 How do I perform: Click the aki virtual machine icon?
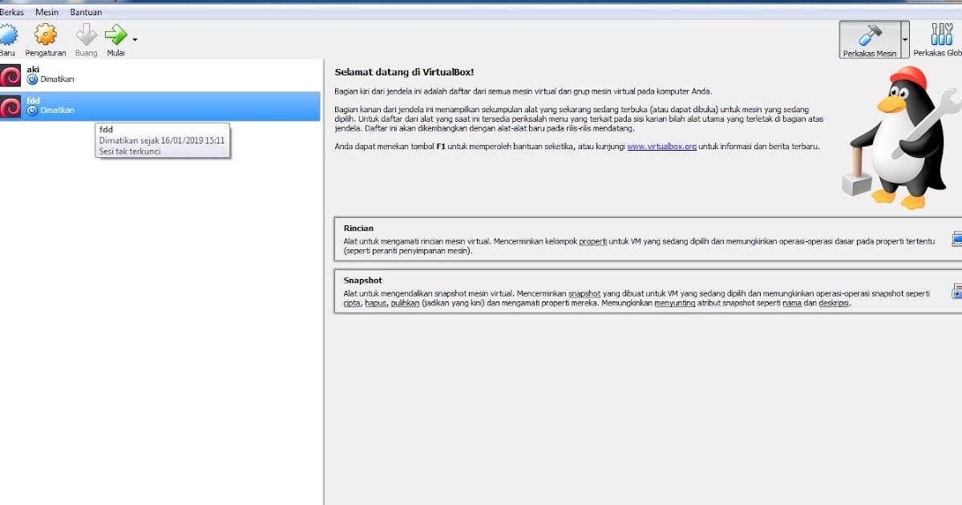point(10,75)
